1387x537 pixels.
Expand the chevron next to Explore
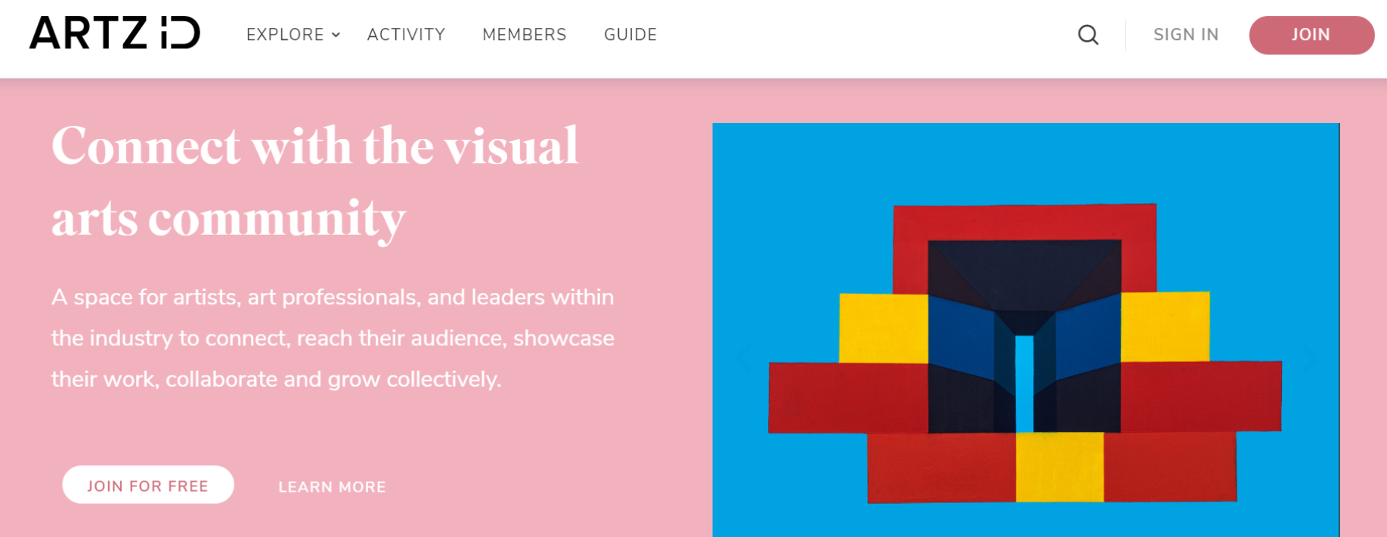[336, 35]
